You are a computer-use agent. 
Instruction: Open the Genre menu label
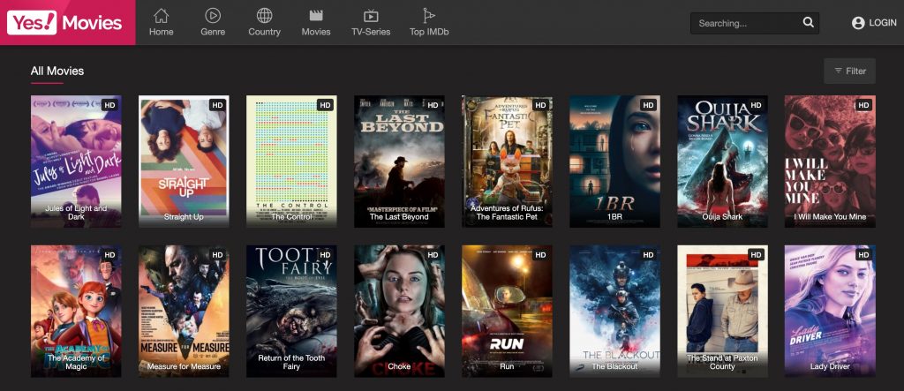[x=213, y=32]
